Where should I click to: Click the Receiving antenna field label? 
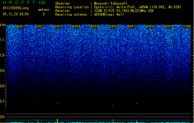71,14
